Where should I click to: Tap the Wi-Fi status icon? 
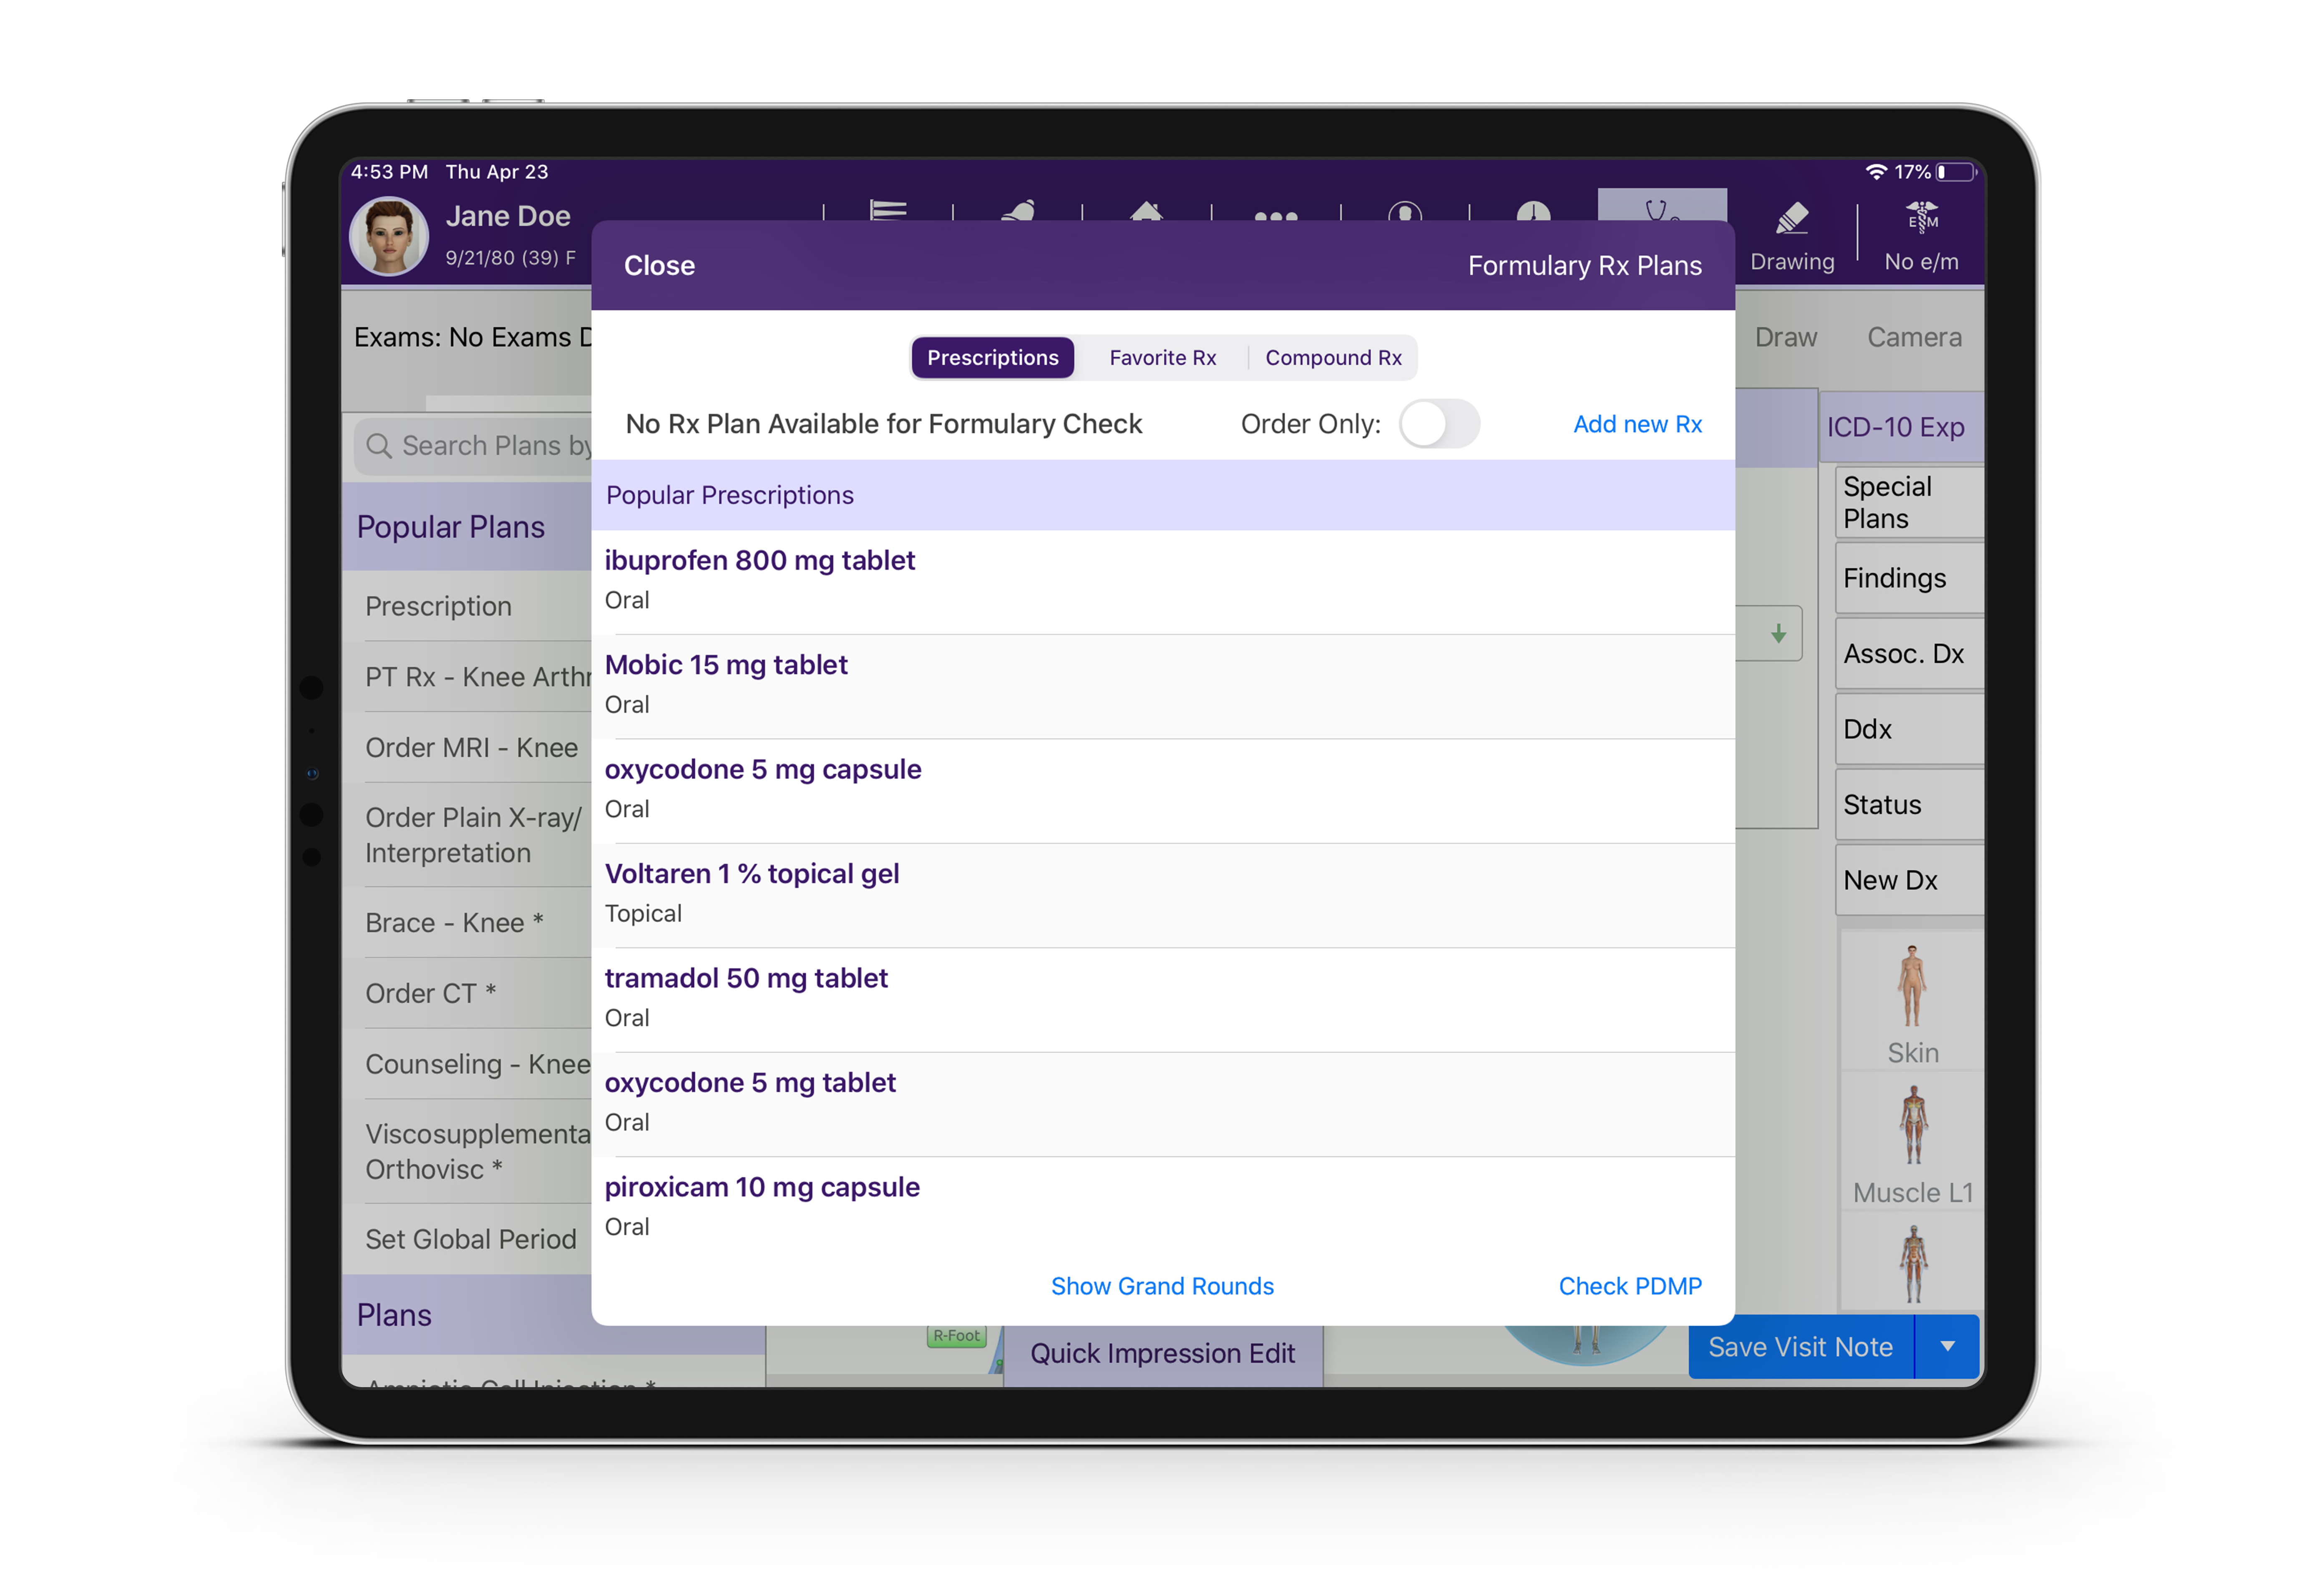pos(1876,172)
